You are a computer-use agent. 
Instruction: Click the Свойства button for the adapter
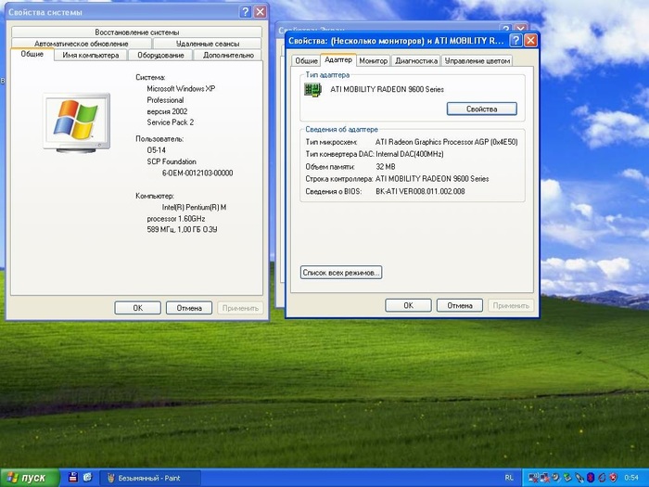coord(481,109)
